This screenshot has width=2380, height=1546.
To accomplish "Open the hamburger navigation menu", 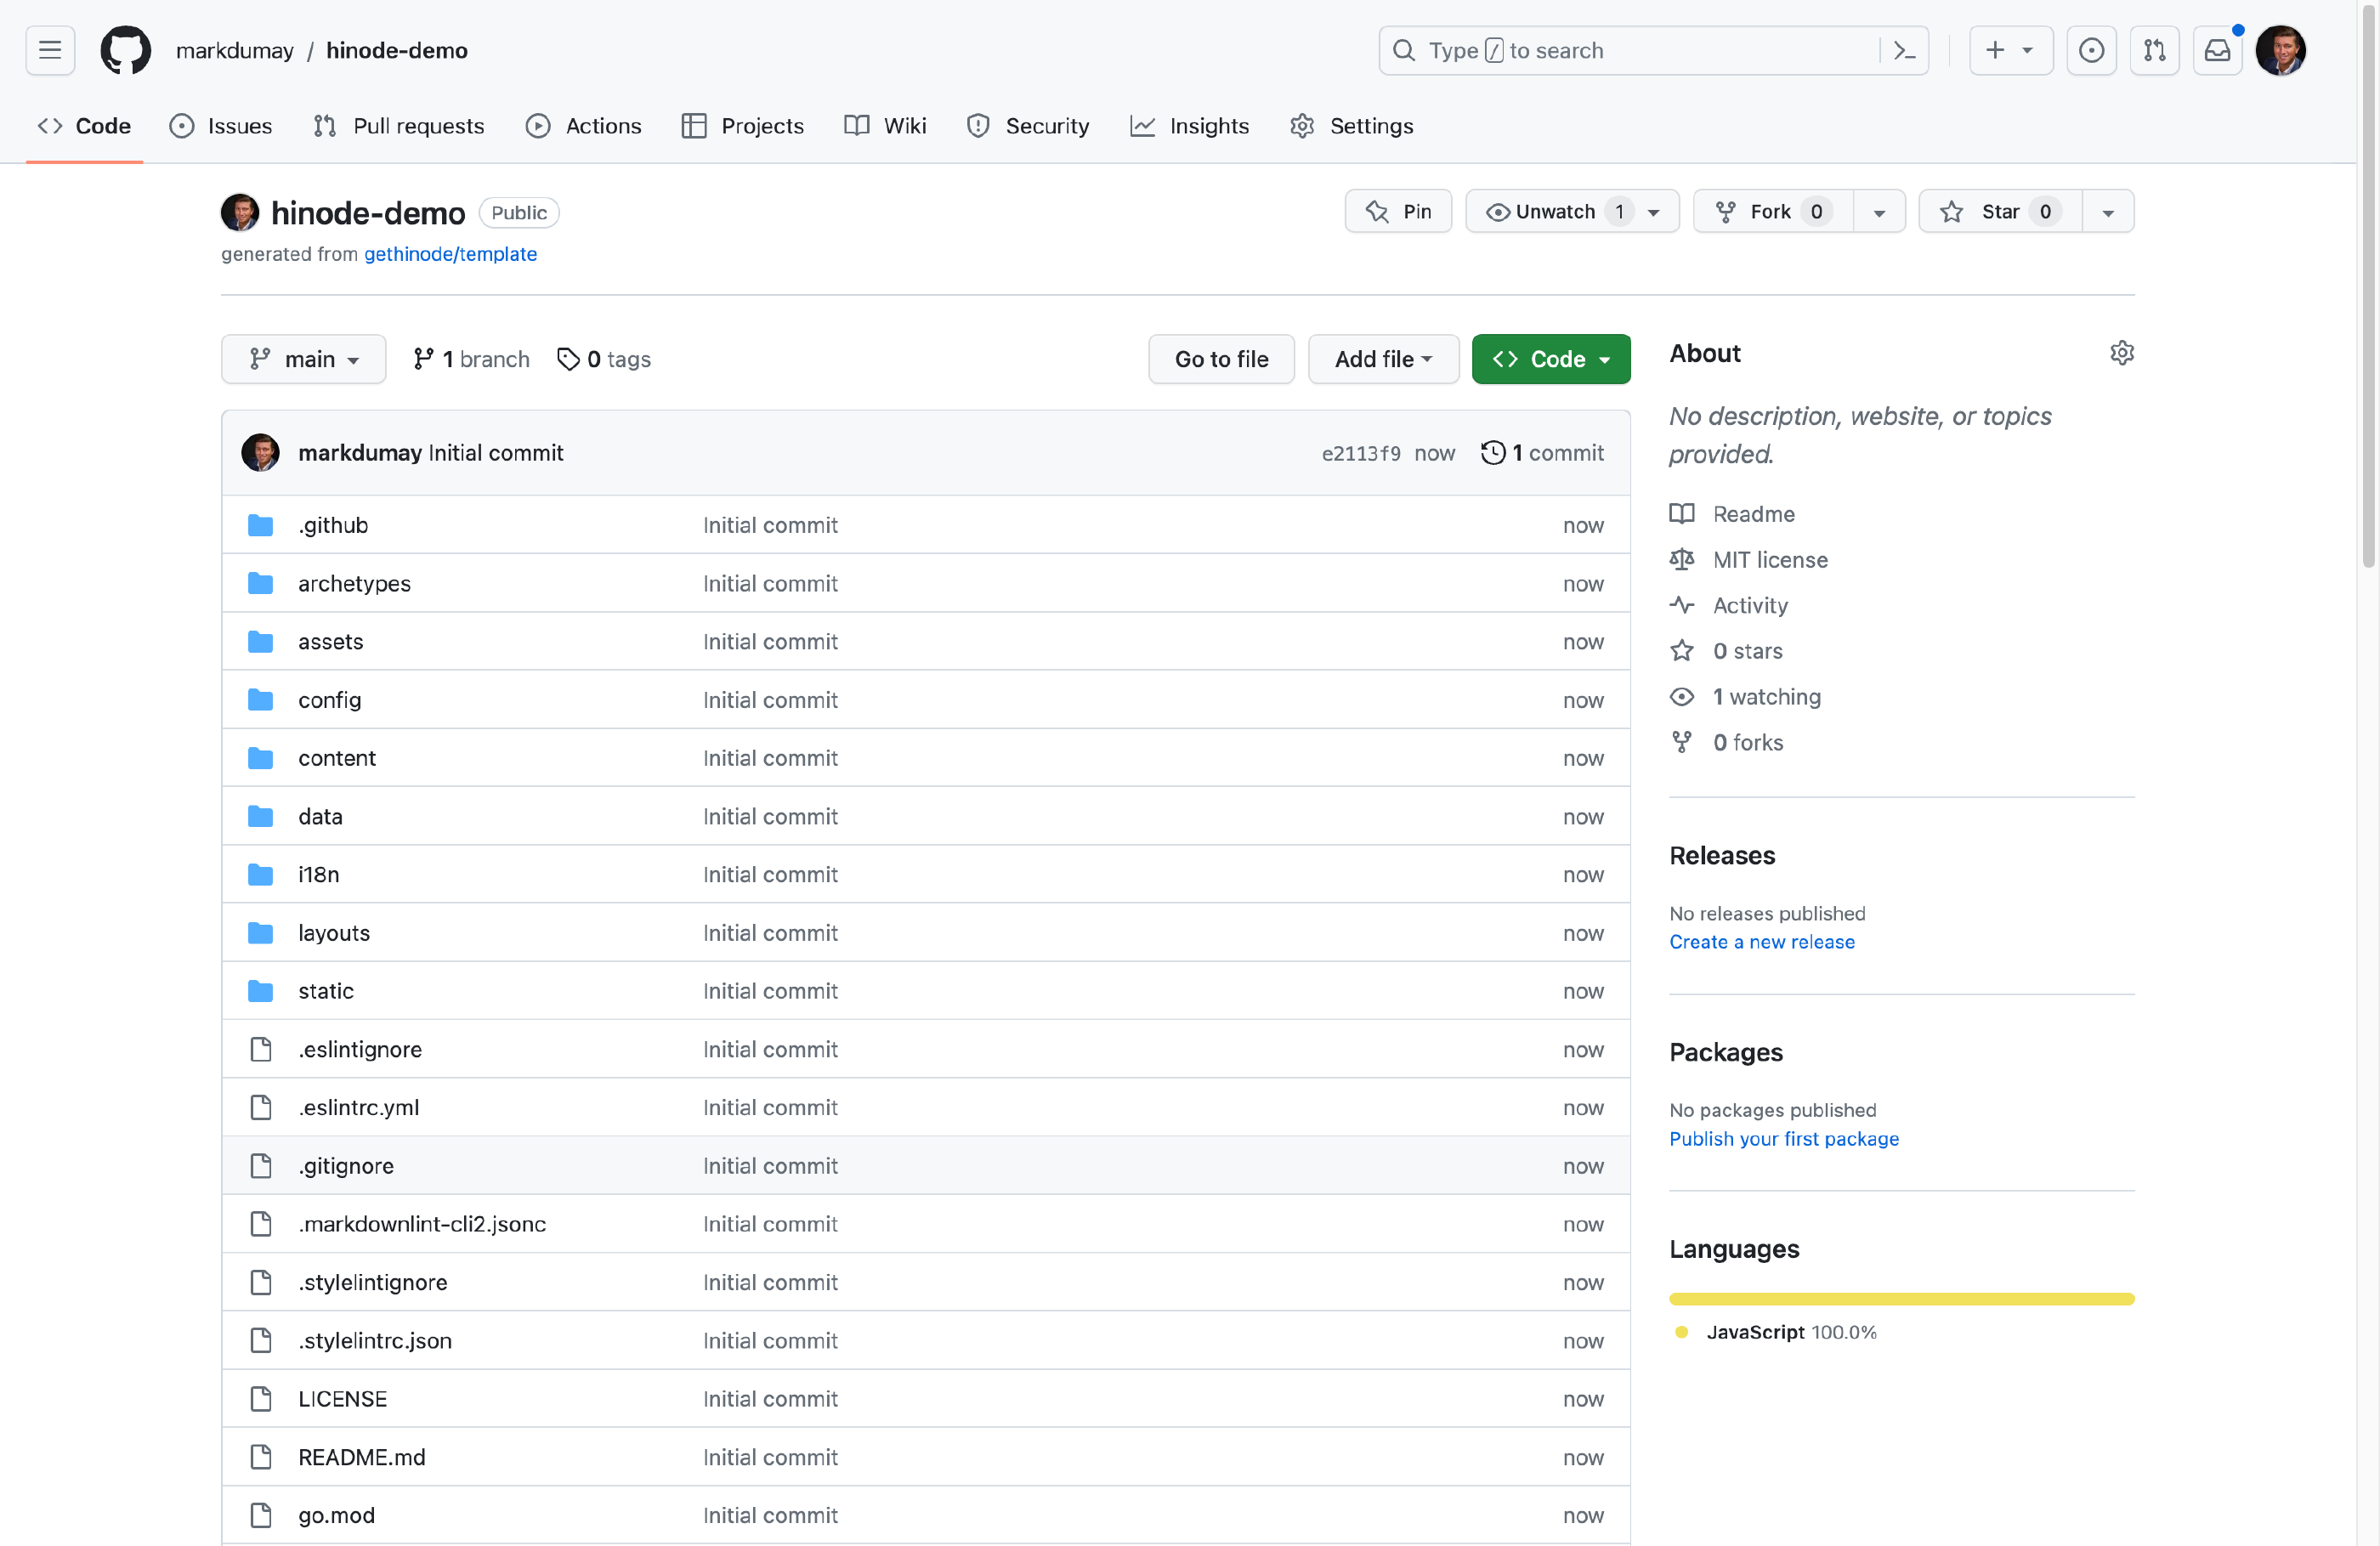I will coord(50,50).
